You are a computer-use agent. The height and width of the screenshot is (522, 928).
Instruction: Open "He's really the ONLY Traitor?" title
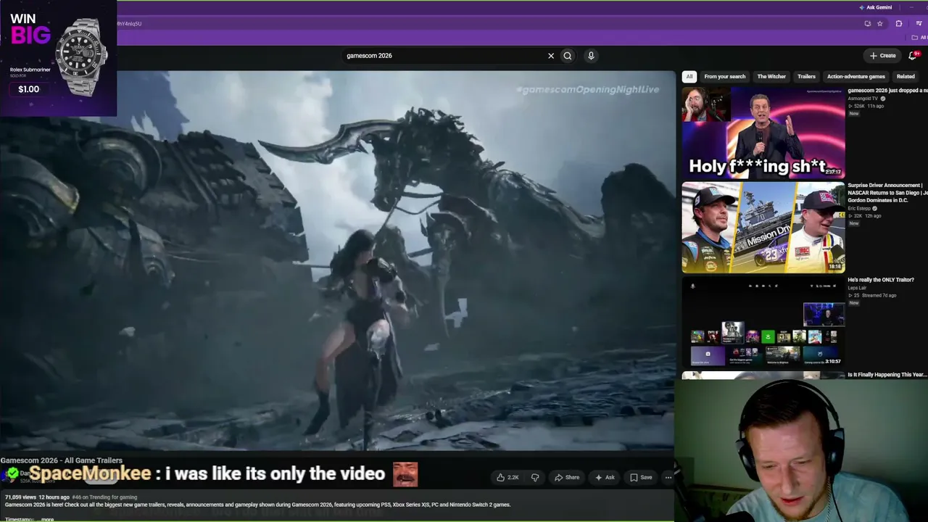point(881,280)
